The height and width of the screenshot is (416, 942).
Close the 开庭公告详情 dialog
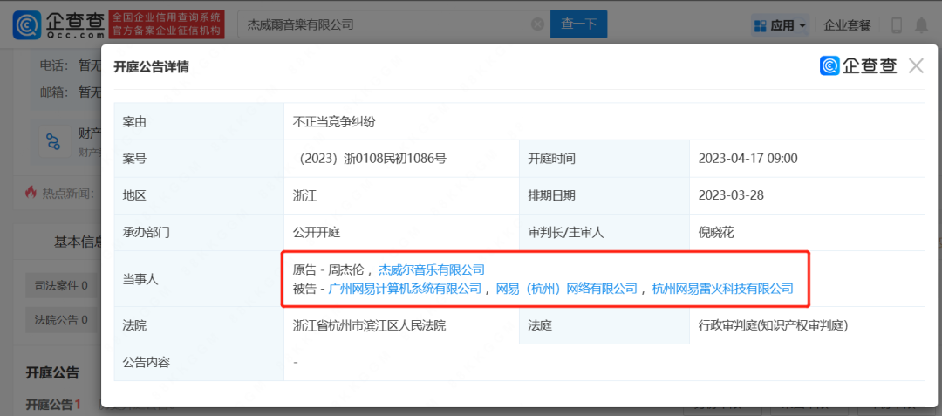916,66
